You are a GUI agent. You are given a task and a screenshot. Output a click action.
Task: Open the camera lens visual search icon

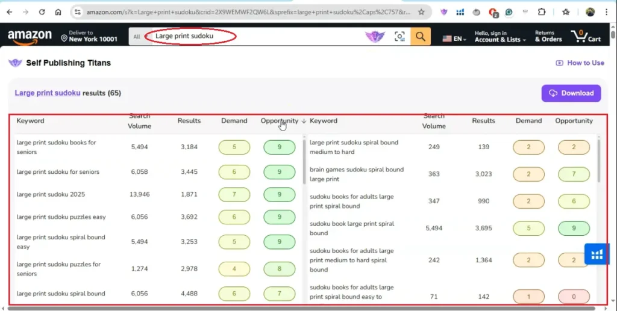(x=399, y=37)
